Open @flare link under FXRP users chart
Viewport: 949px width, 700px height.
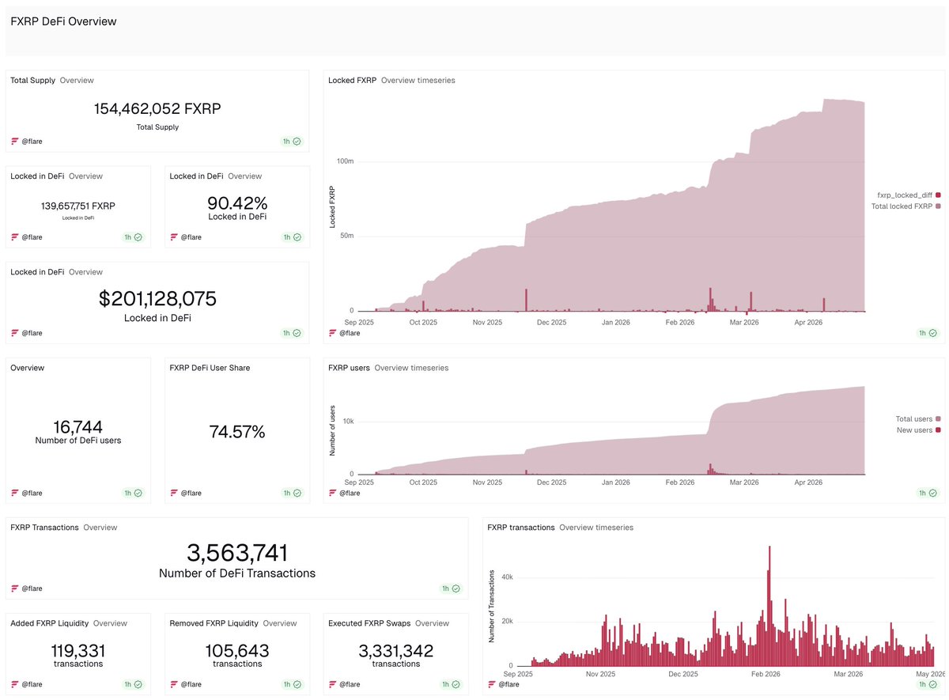(350, 493)
